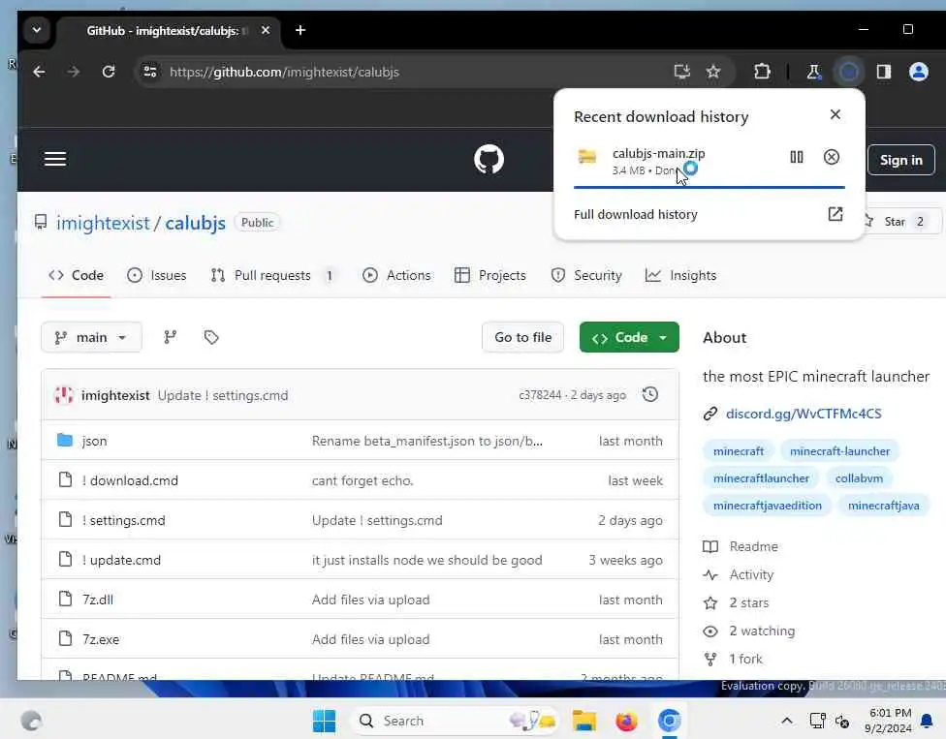Open a new browser tab
Screen dimensions: 946x739
300,30
